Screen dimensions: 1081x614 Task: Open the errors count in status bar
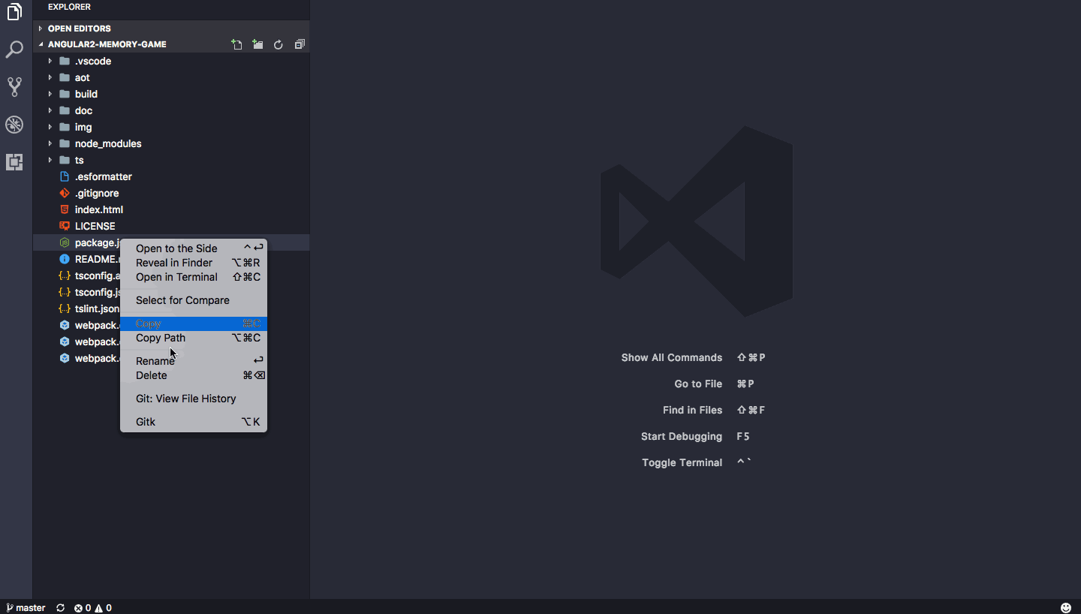[x=82, y=608]
